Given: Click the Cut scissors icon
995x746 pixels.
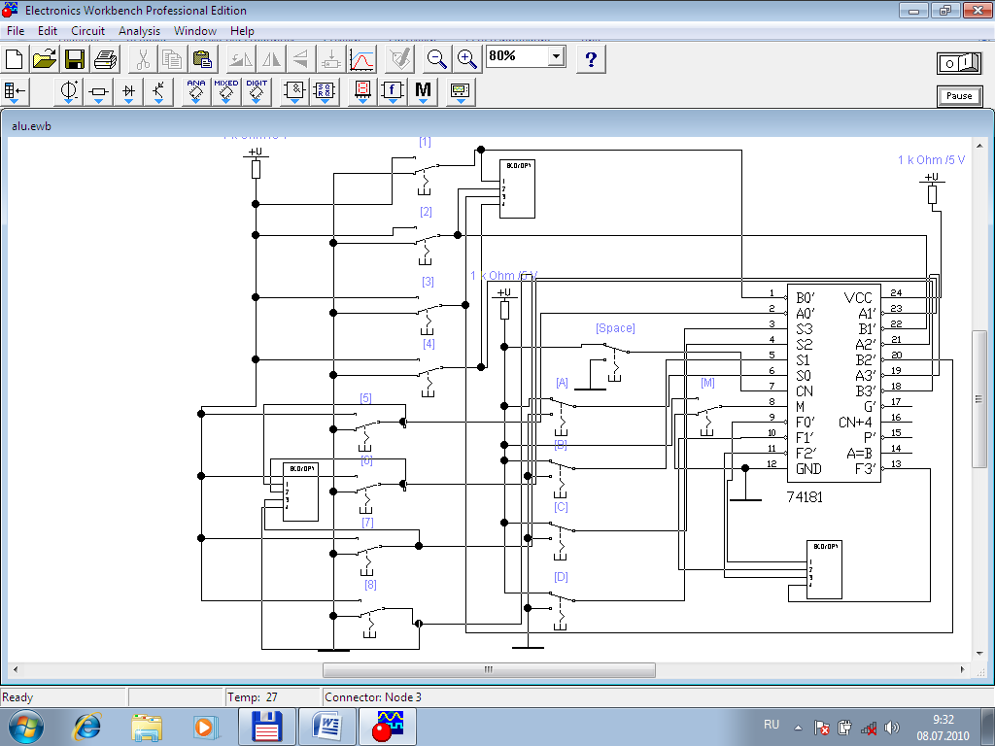Looking at the screenshot, I should point(143,59).
